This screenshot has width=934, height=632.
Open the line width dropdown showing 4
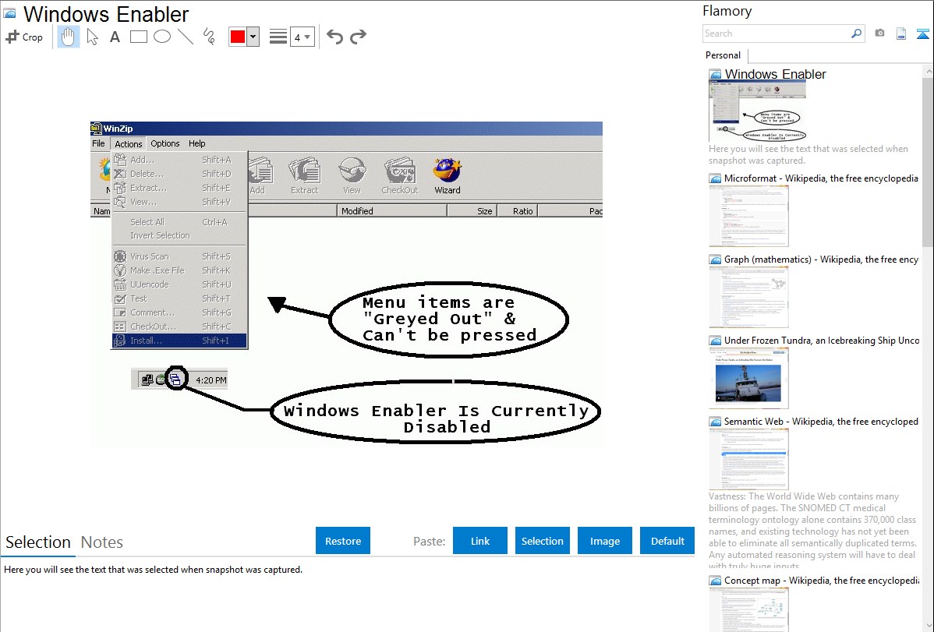pos(302,37)
